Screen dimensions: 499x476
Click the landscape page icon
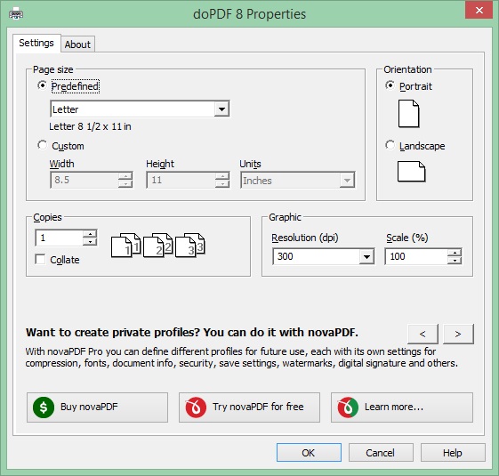(412, 172)
